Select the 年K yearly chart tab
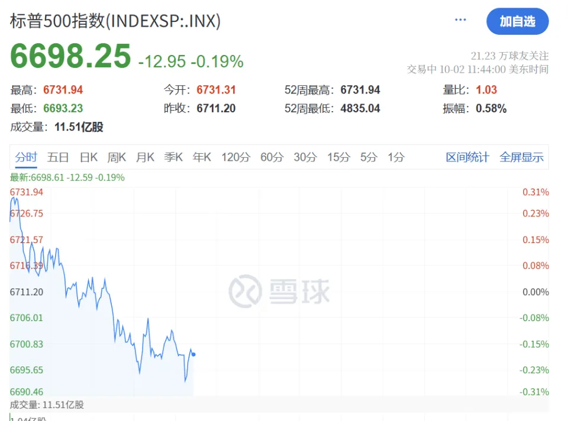 point(202,157)
